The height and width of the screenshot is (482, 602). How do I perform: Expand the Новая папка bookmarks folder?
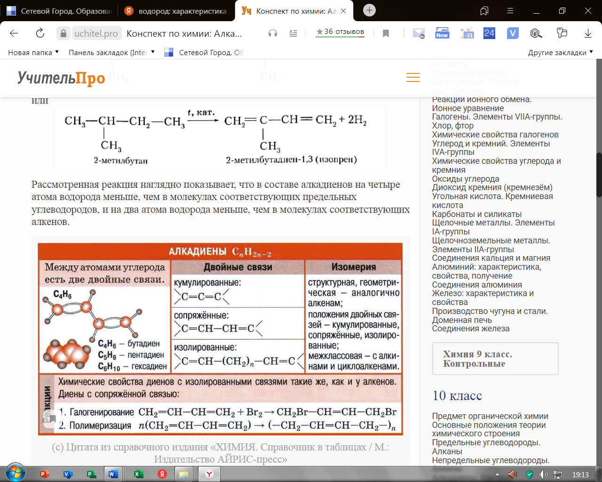point(33,52)
